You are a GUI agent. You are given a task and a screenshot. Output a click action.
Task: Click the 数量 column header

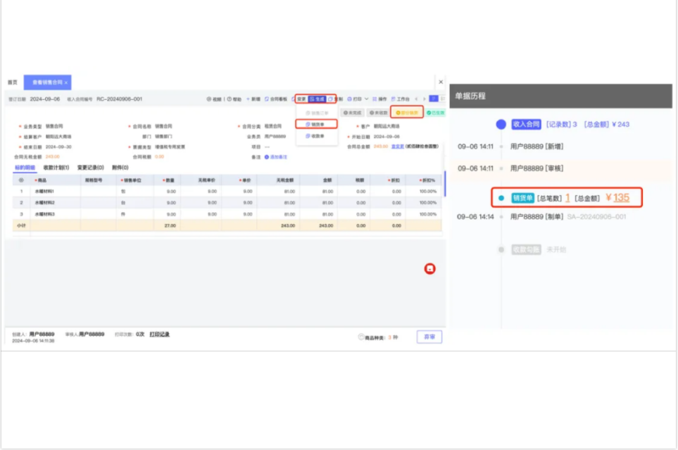coord(168,180)
